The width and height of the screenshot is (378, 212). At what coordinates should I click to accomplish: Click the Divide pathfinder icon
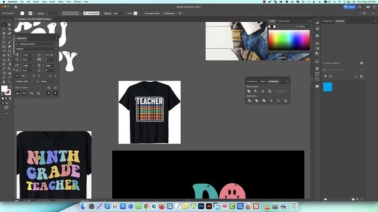click(x=249, y=101)
